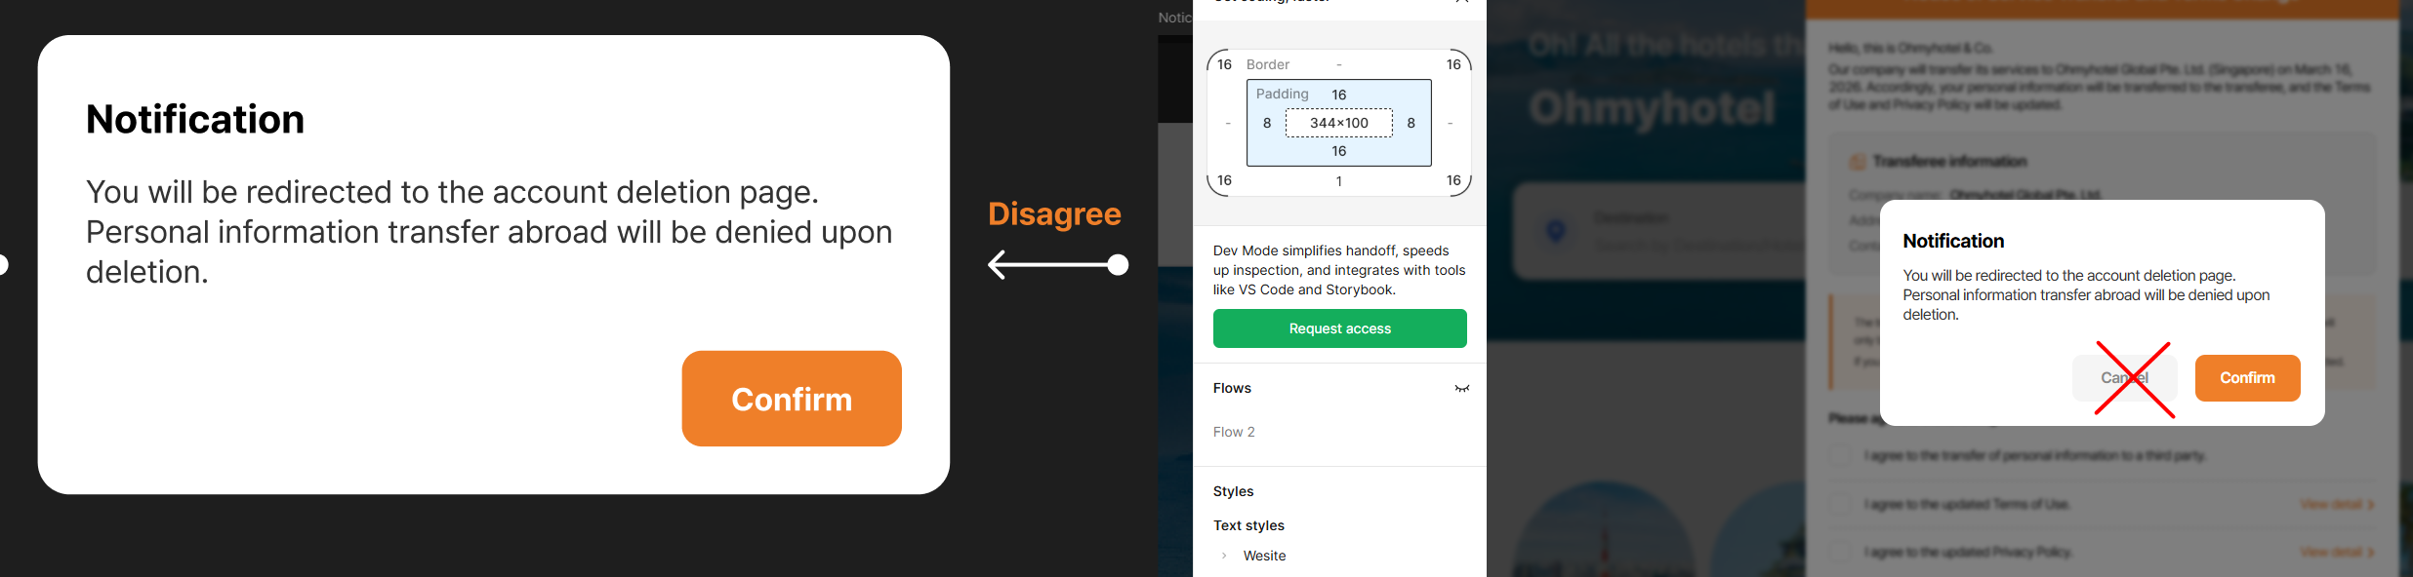Click the white arrowhead of the connector

(997, 264)
